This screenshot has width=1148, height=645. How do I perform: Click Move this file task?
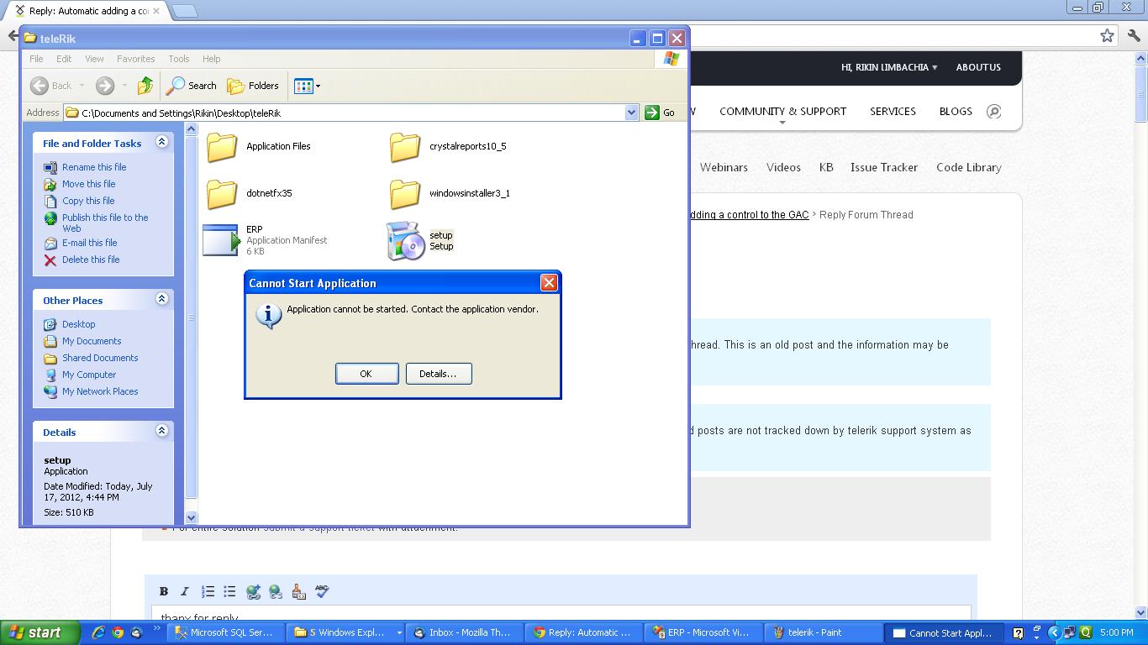coord(89,184)
